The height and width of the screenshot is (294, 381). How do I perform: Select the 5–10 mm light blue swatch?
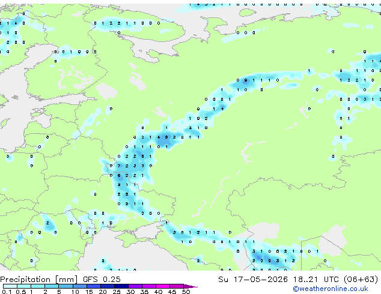pos(66,286)
